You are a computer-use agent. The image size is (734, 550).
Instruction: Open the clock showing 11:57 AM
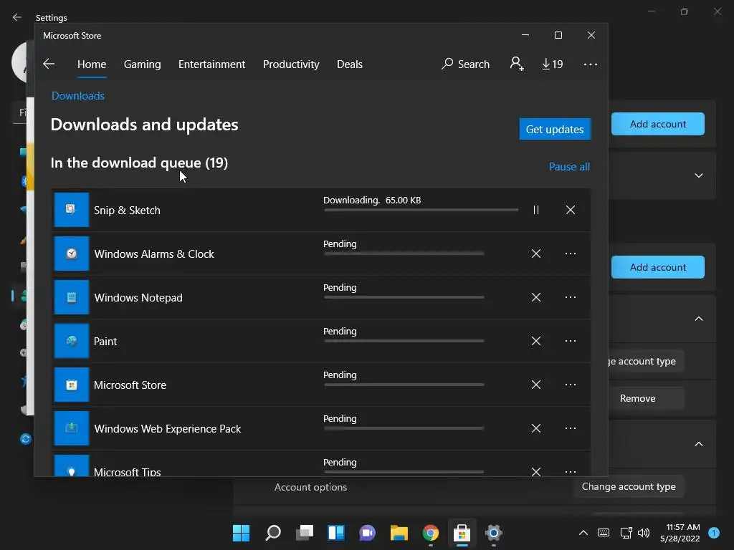(680, 533)
